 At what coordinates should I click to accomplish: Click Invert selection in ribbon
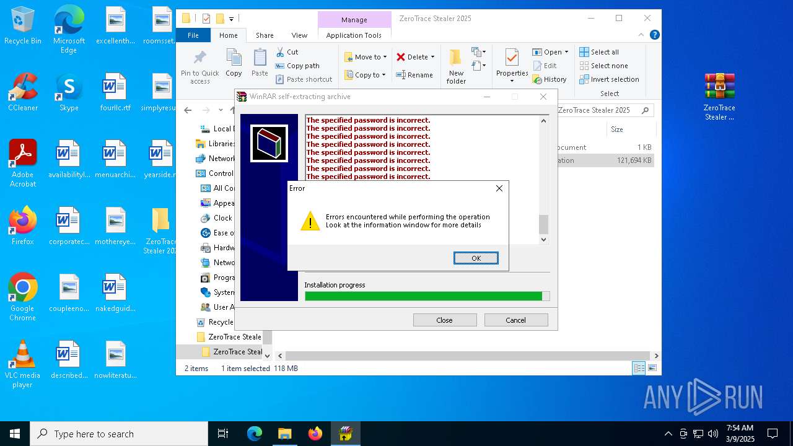[x=609, y=79]
